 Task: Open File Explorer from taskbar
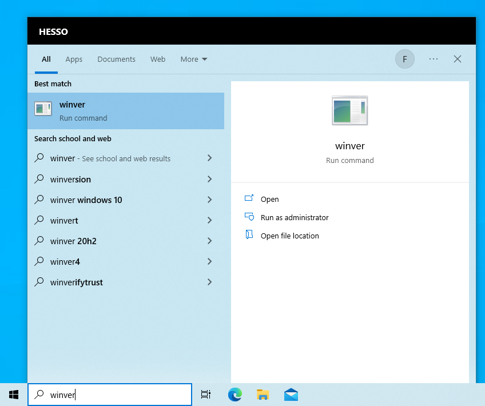click(263, 395)
